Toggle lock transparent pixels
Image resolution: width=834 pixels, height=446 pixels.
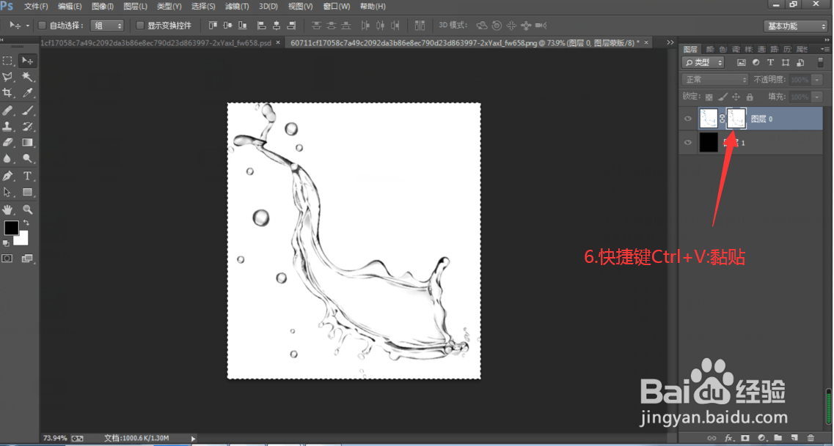(709, 97)
